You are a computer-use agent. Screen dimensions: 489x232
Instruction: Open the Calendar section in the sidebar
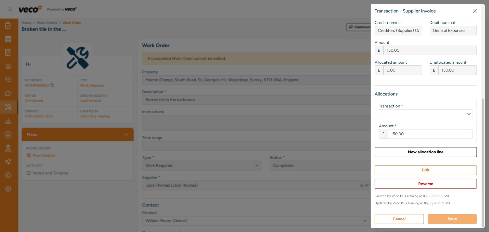8,39
